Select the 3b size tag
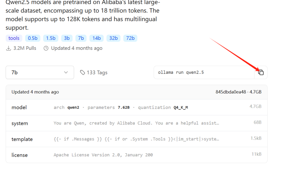 (67, 38)
